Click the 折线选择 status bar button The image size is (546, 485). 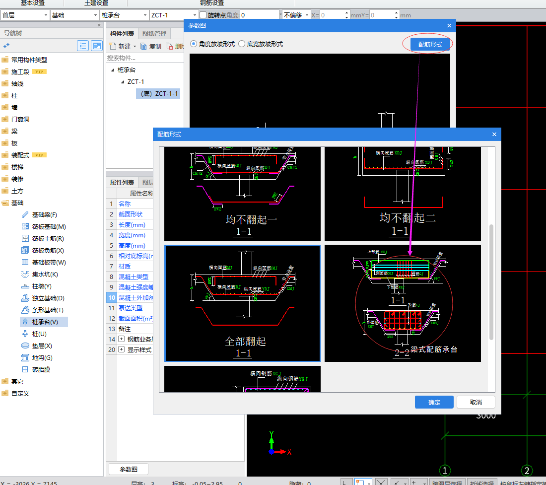481,482
